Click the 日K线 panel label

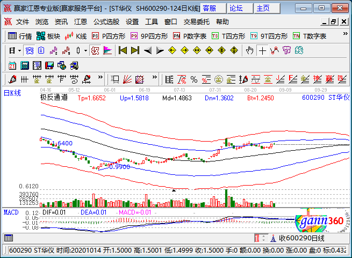click(12, 93)
